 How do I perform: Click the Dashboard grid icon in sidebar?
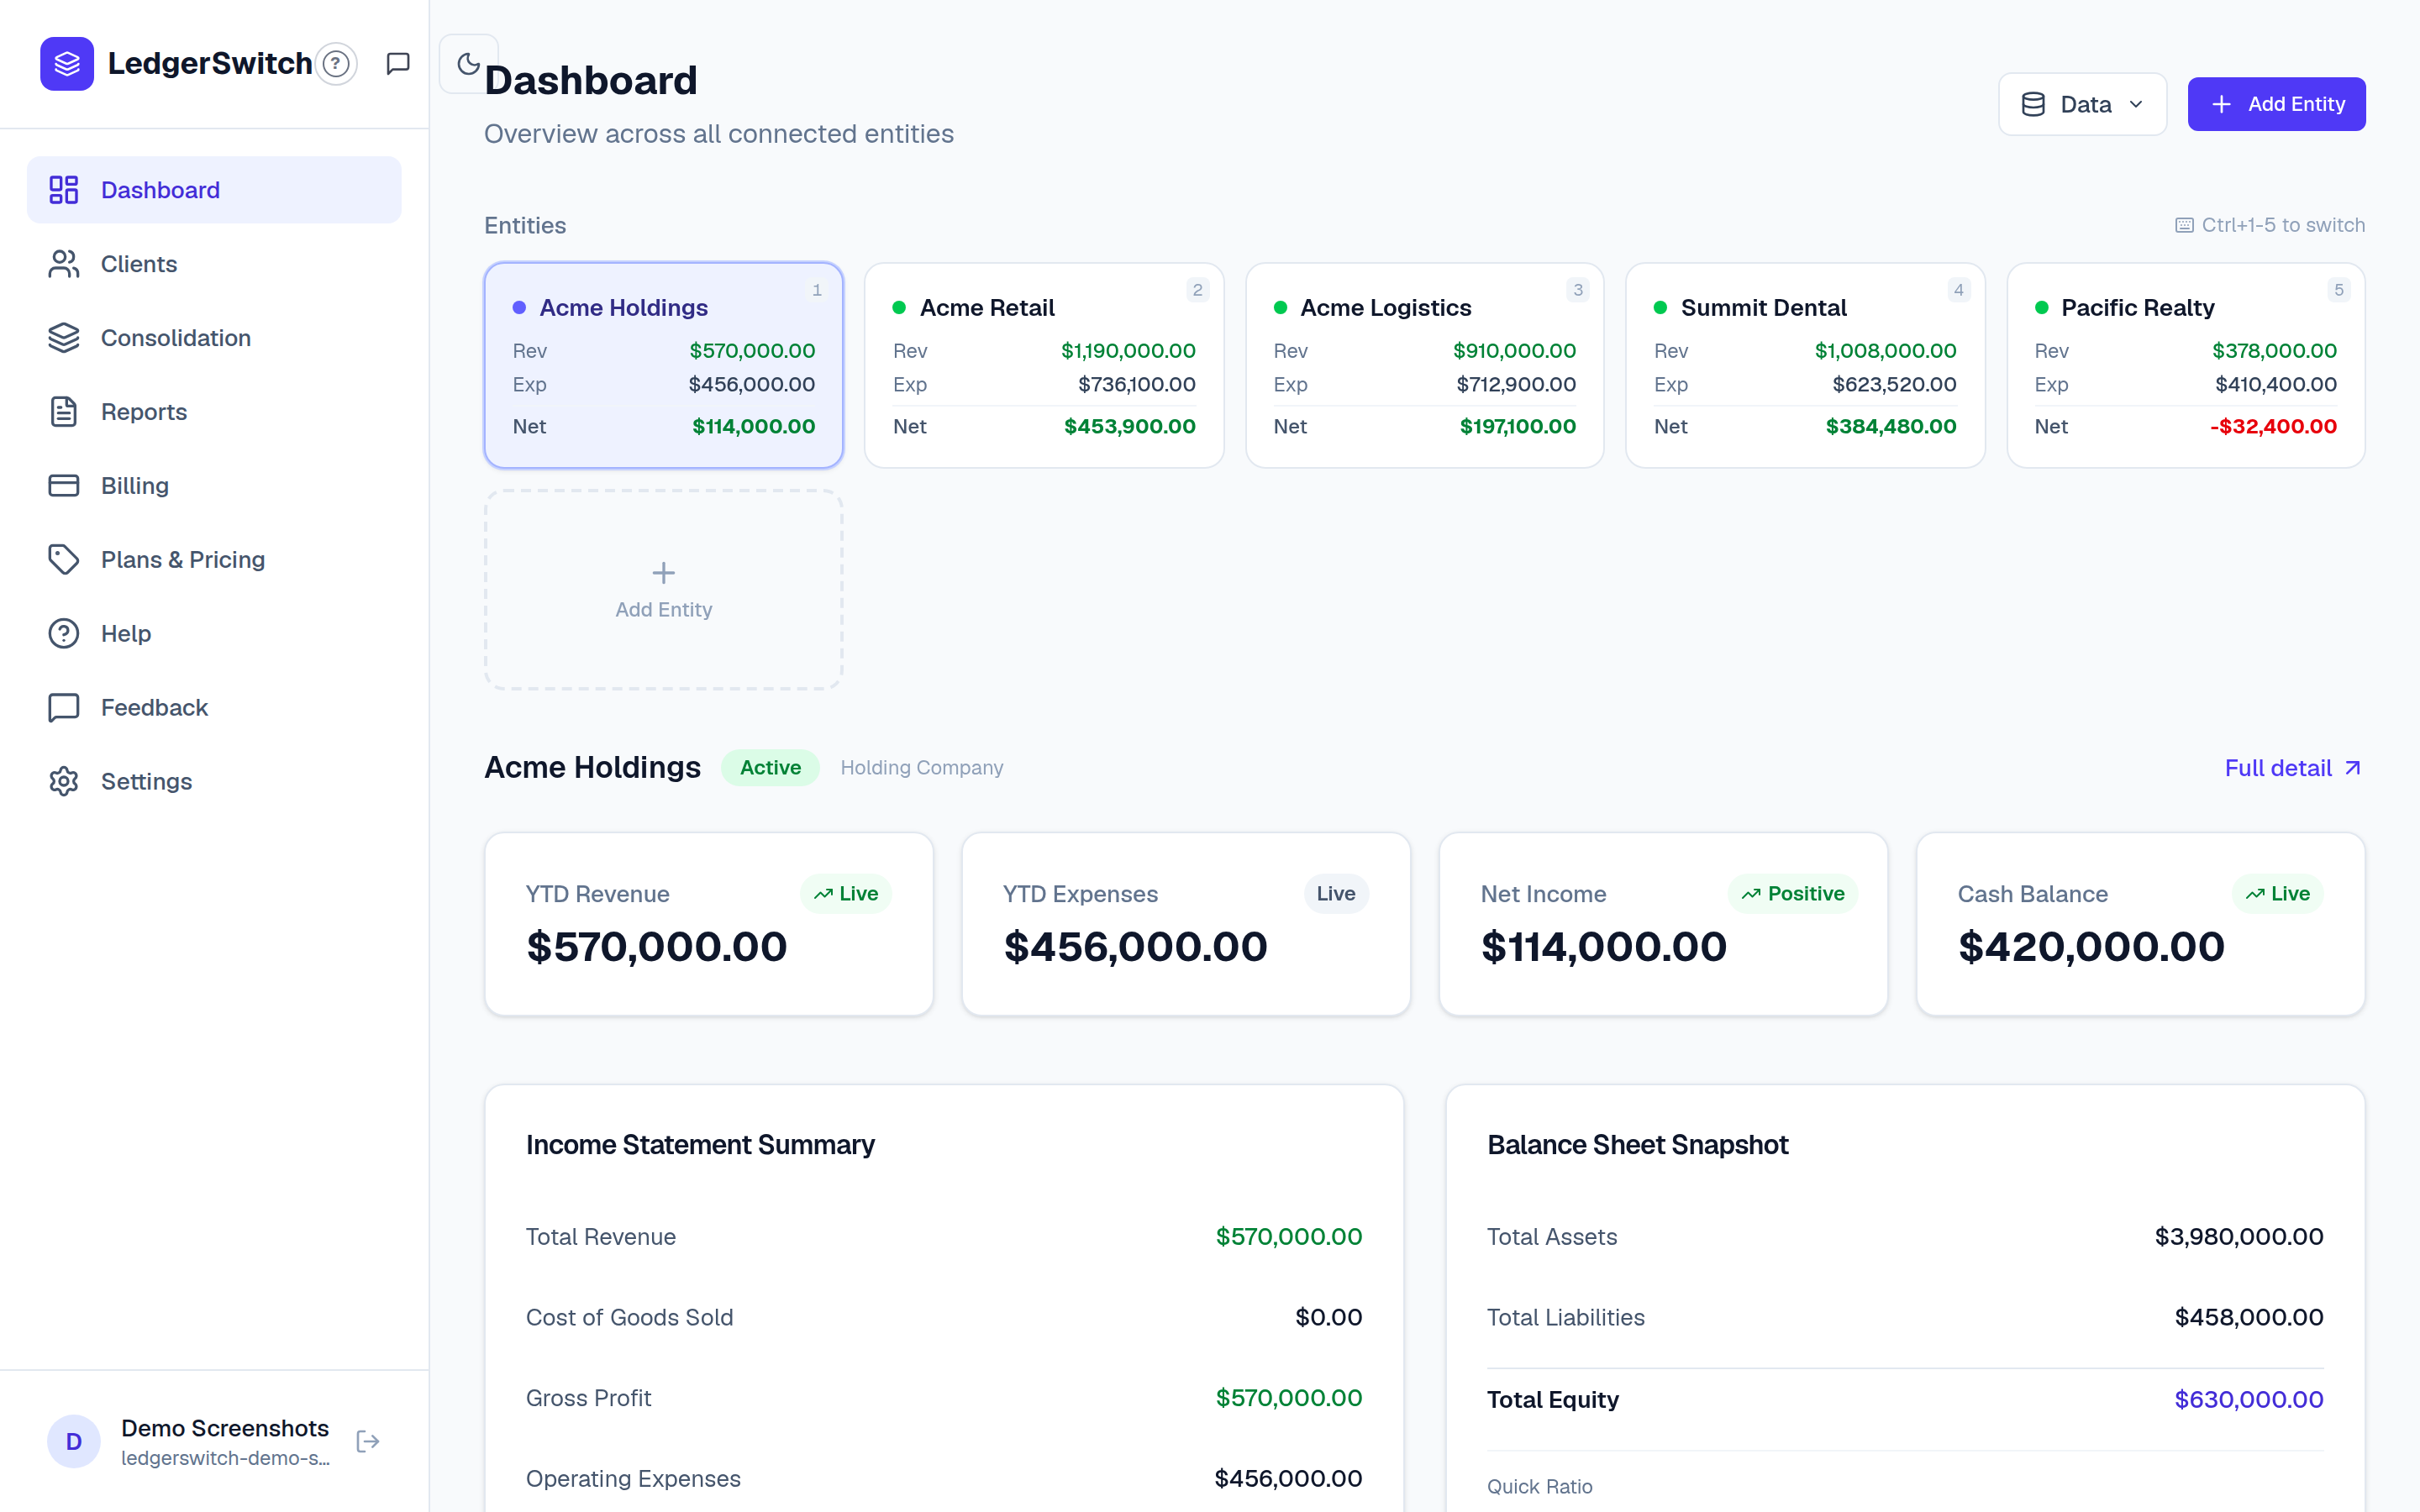64,190
